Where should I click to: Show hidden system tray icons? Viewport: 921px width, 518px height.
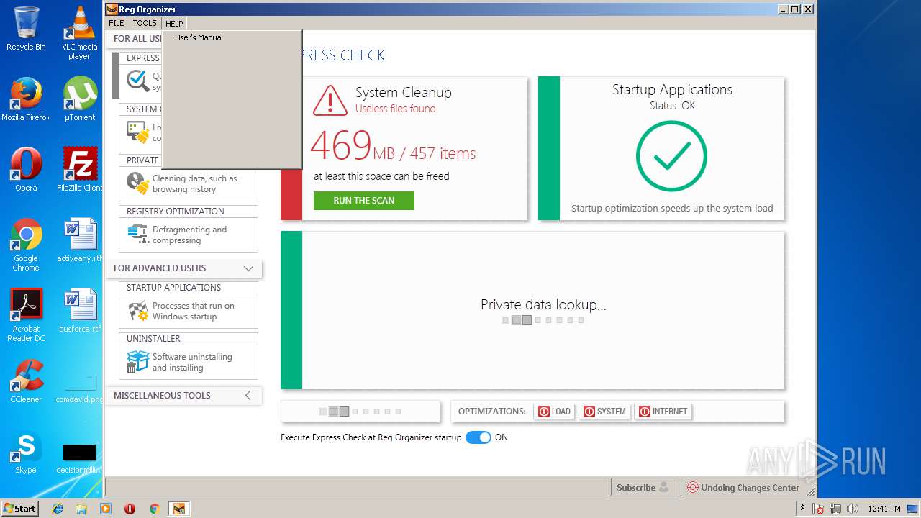tap(803, 508)
